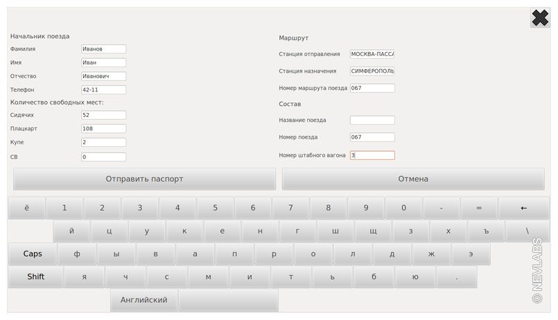The width and height of the screenshot is (558, 320).
Task: Focus the Фамилия input field
Action: click(103, 49)
